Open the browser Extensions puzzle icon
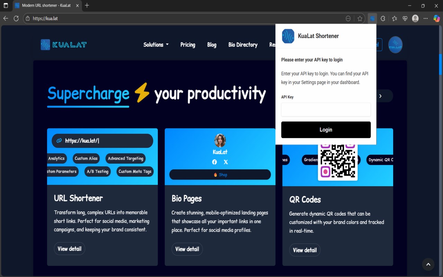This screenshot has width=443, height=277. click(x=383, y=19)
